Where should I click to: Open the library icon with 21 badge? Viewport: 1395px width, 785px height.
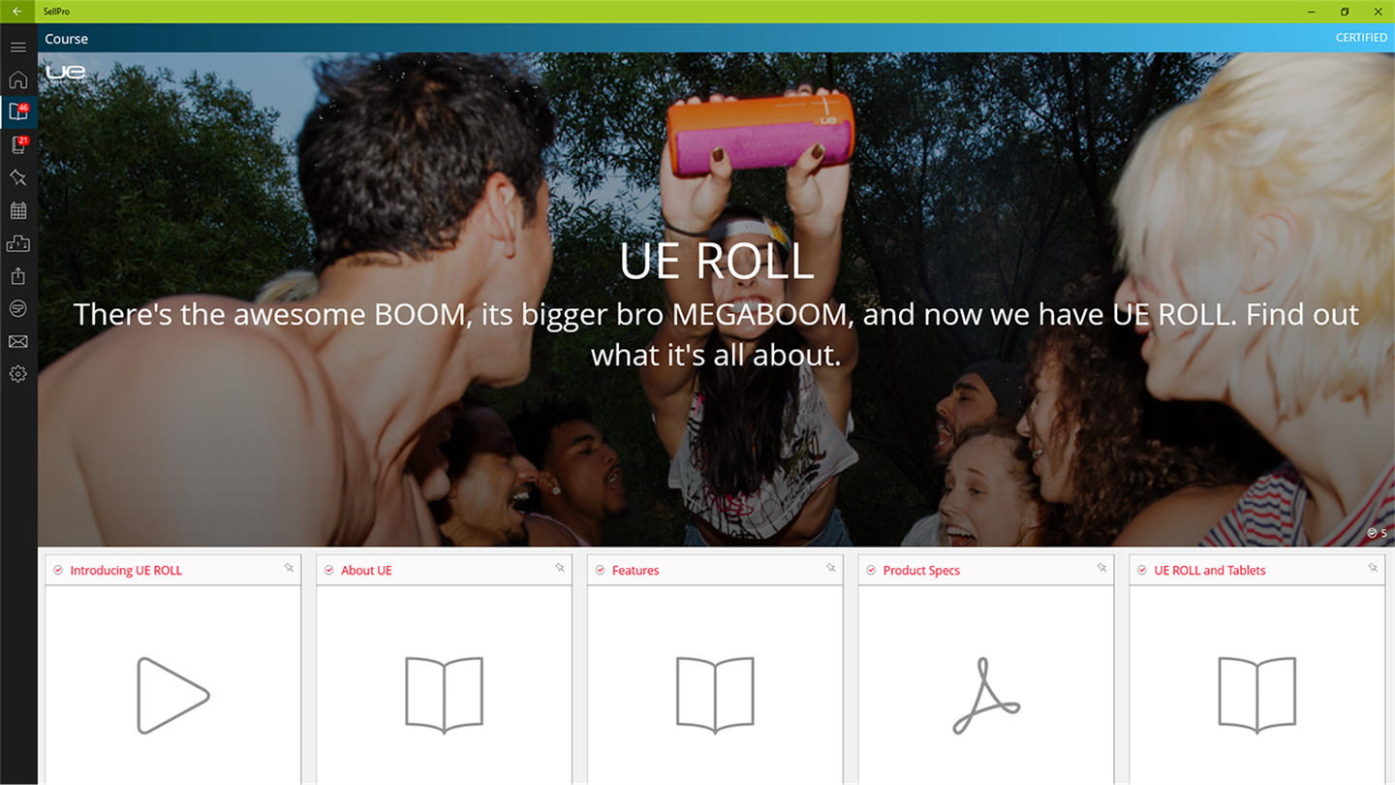coord(17,144)
